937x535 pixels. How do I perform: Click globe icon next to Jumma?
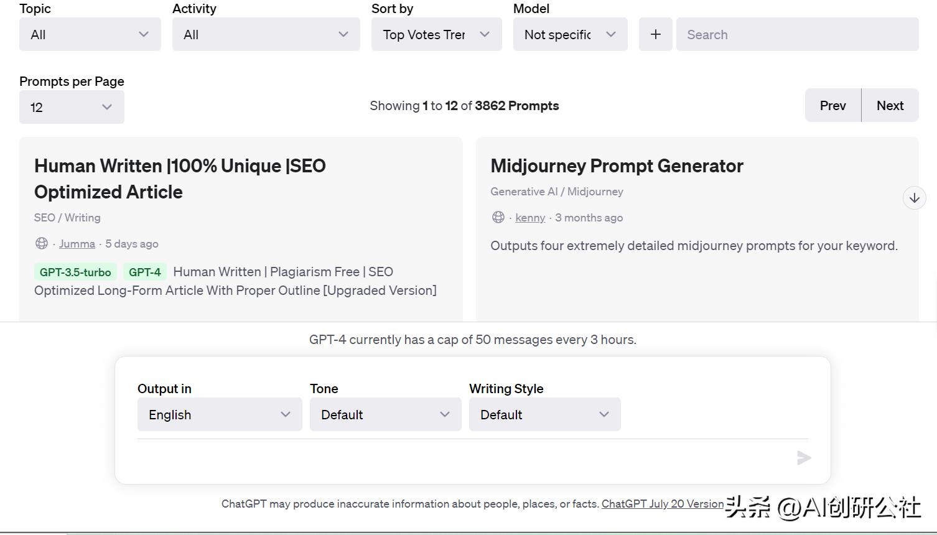(x=42, y=244)
